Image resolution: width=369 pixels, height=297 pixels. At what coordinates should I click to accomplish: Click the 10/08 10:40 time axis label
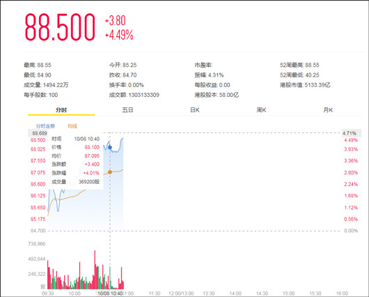110,294
